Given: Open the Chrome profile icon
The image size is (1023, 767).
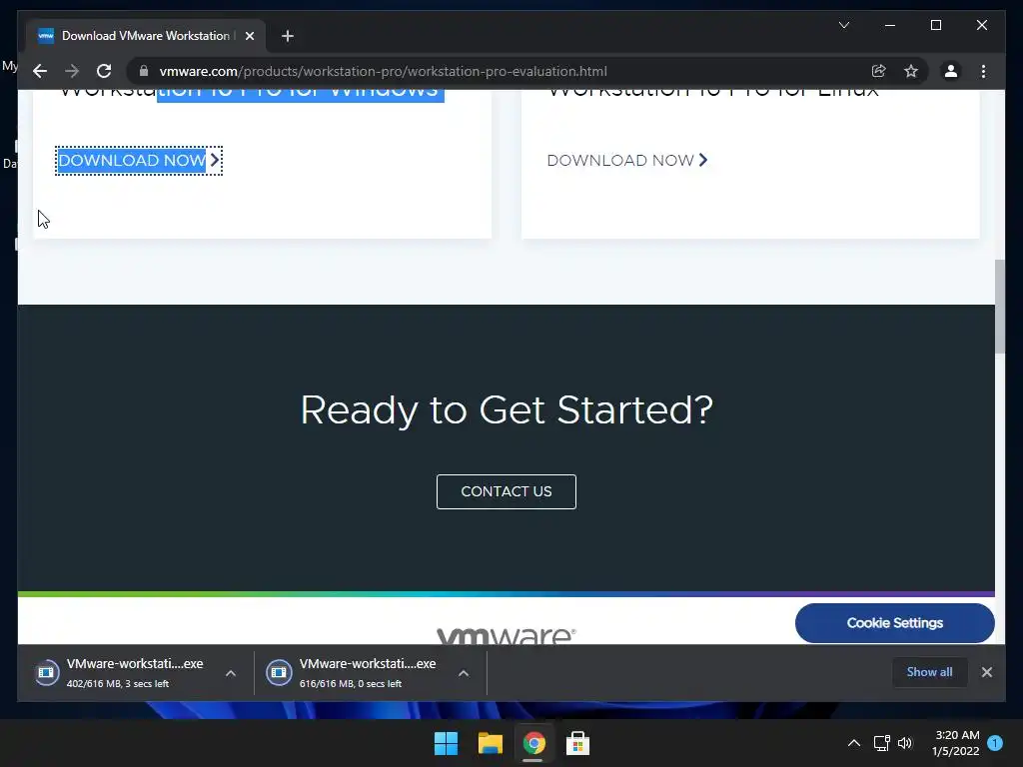Looking at the screenshot, I should tap(951, 71).
